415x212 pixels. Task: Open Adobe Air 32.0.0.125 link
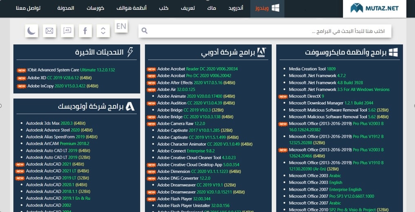176,89
